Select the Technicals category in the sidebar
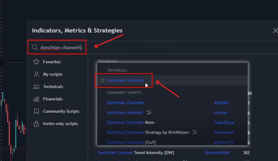Screen dimensions: 278x161 pos(48,86)
